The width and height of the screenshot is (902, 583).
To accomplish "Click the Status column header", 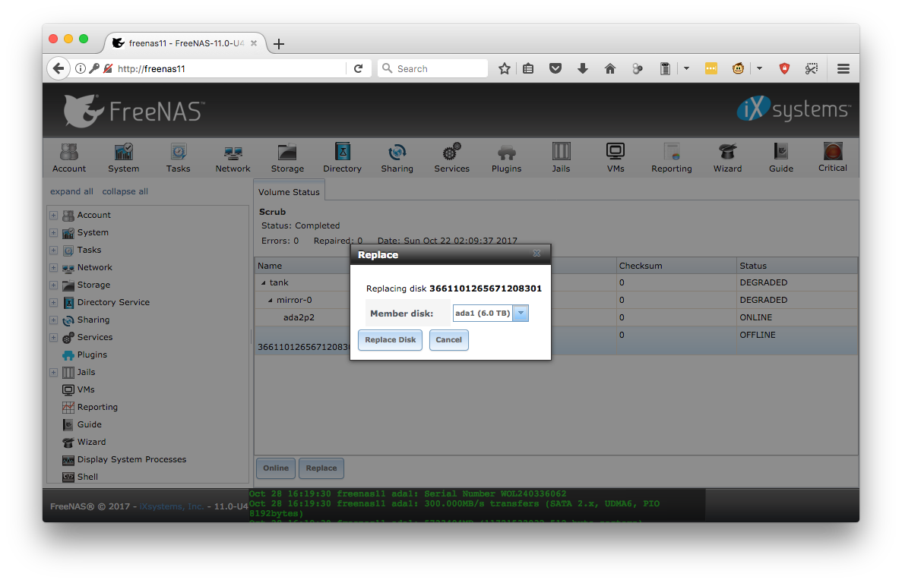I will (x=797, y=266).
